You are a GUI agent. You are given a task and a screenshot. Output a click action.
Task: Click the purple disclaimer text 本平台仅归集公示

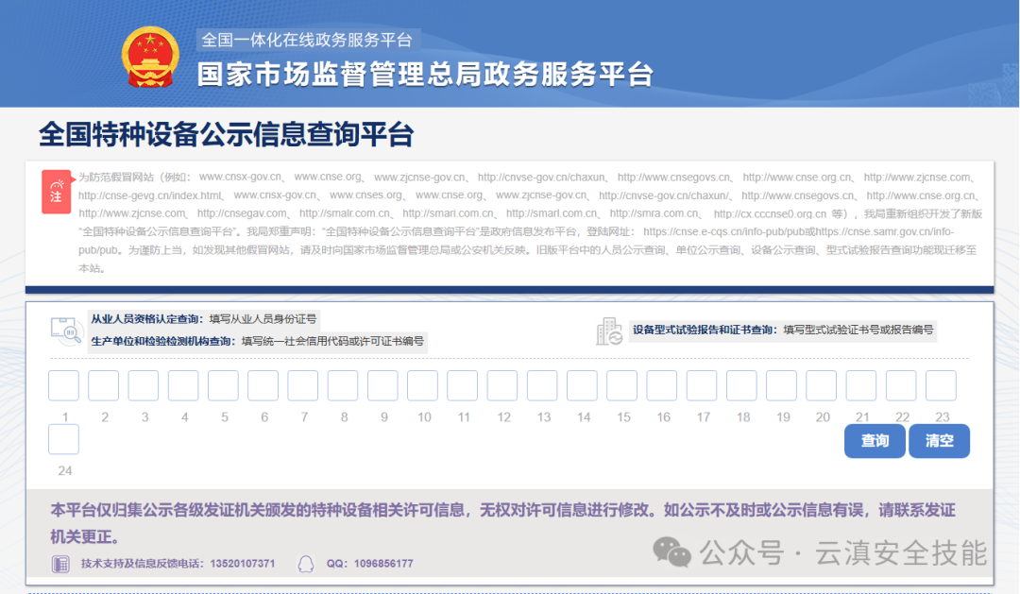click(x=502, y=523)
